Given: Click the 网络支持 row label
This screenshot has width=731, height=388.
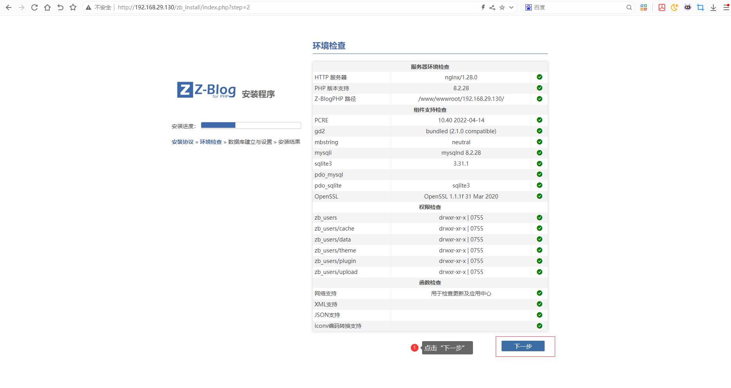Looking at the screenshot, I should (325, 293).
